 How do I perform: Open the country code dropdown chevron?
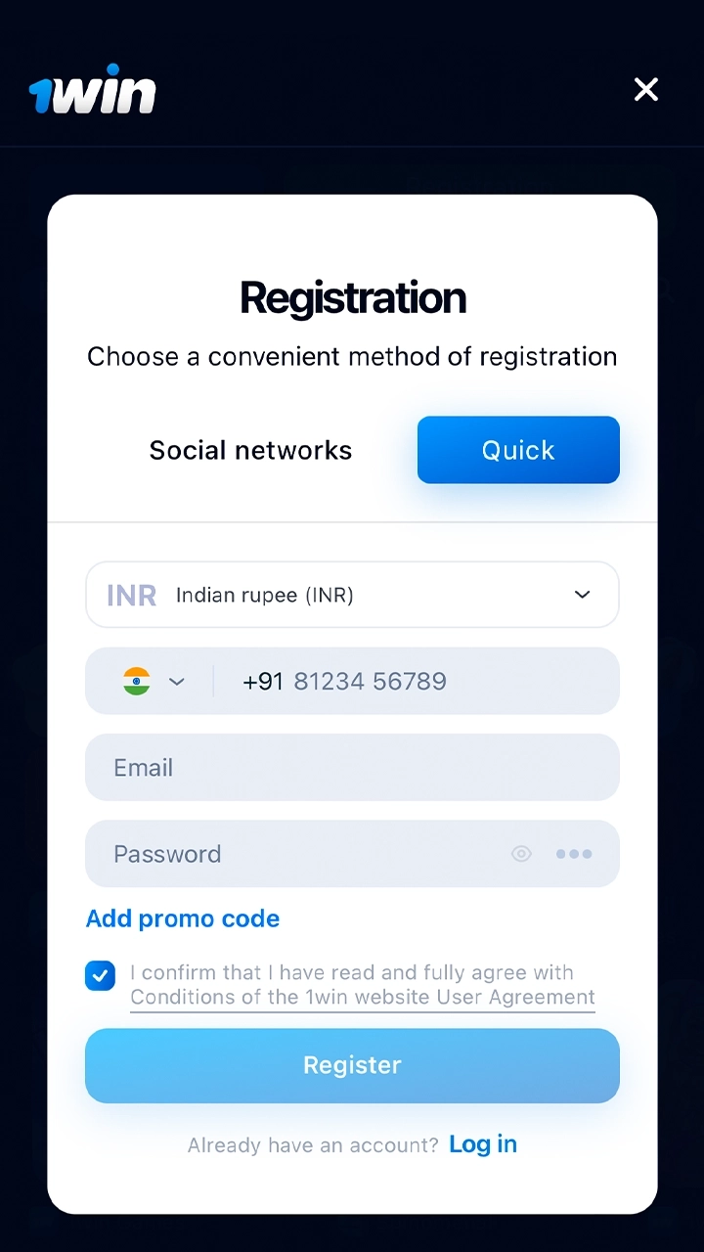tap(177, 681)
